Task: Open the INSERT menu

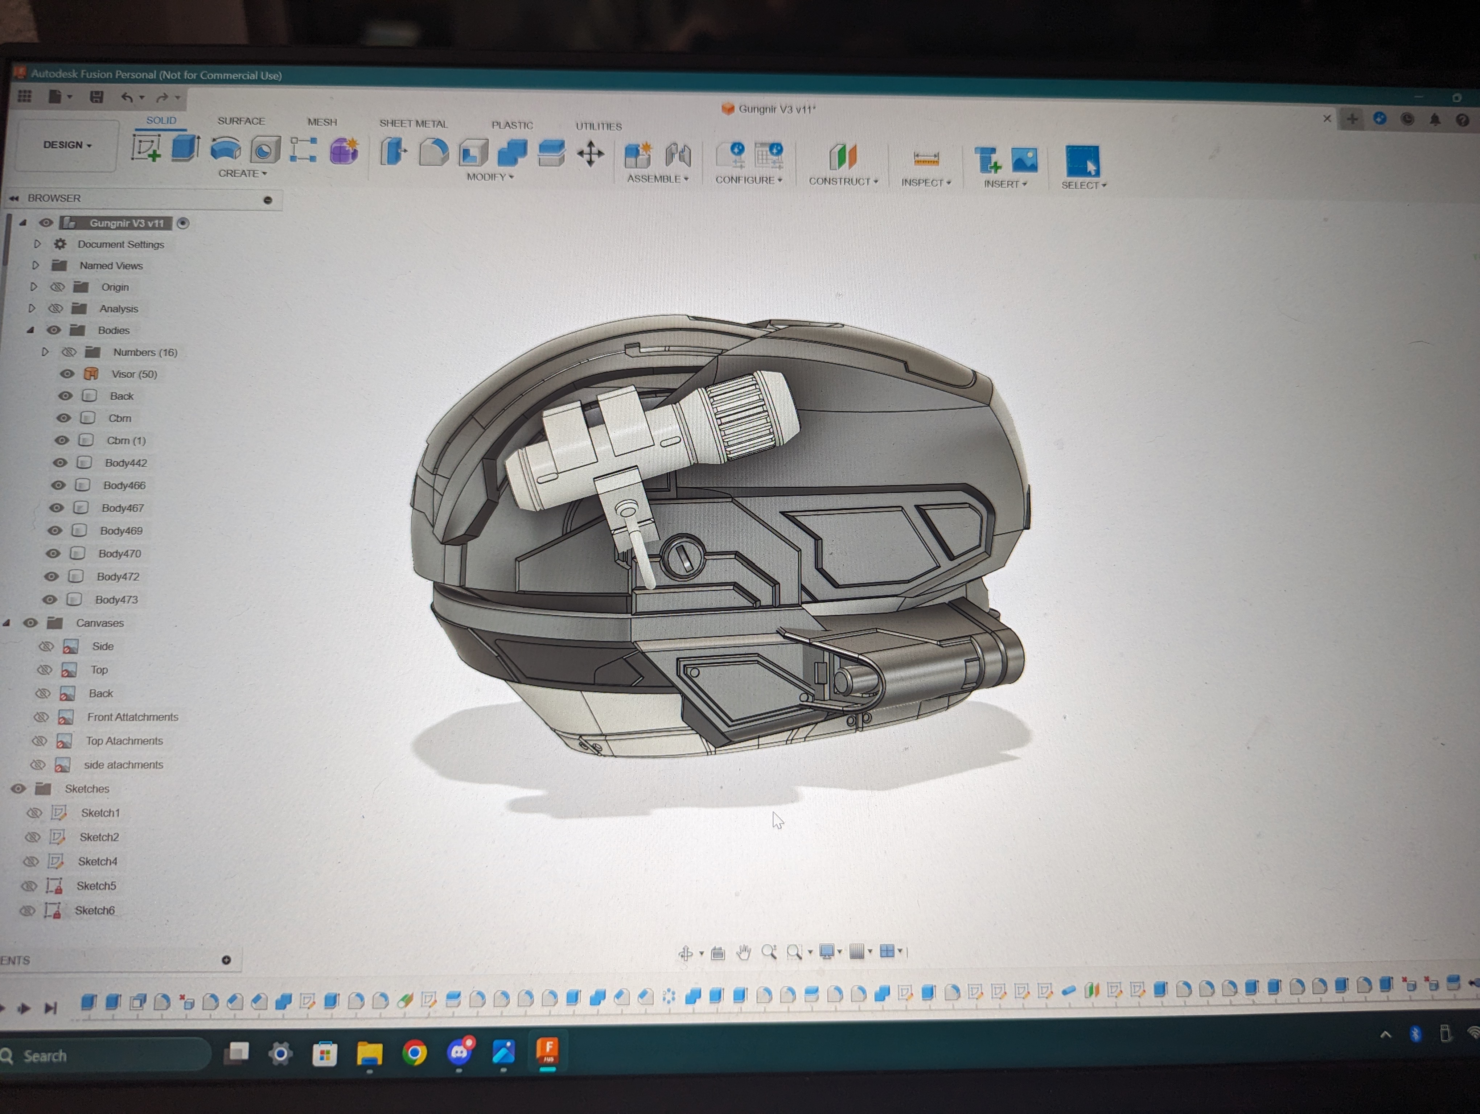Action: coord(1005,184)
